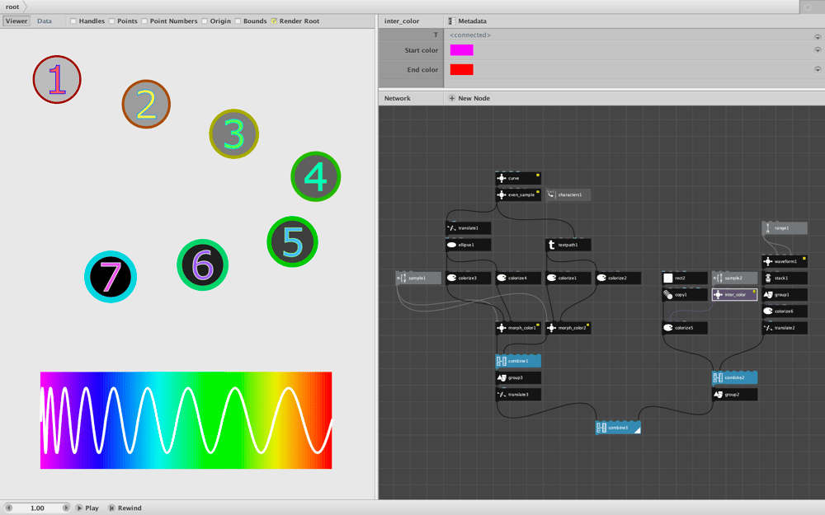Viewport: 825px width, 515px height.
Task: Select the translate1 node
Action: click(469, 228)
